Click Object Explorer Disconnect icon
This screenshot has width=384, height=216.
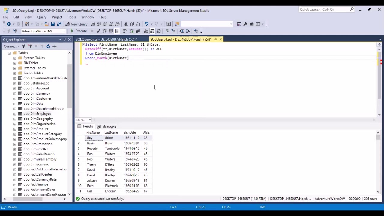tap(30, 46)
